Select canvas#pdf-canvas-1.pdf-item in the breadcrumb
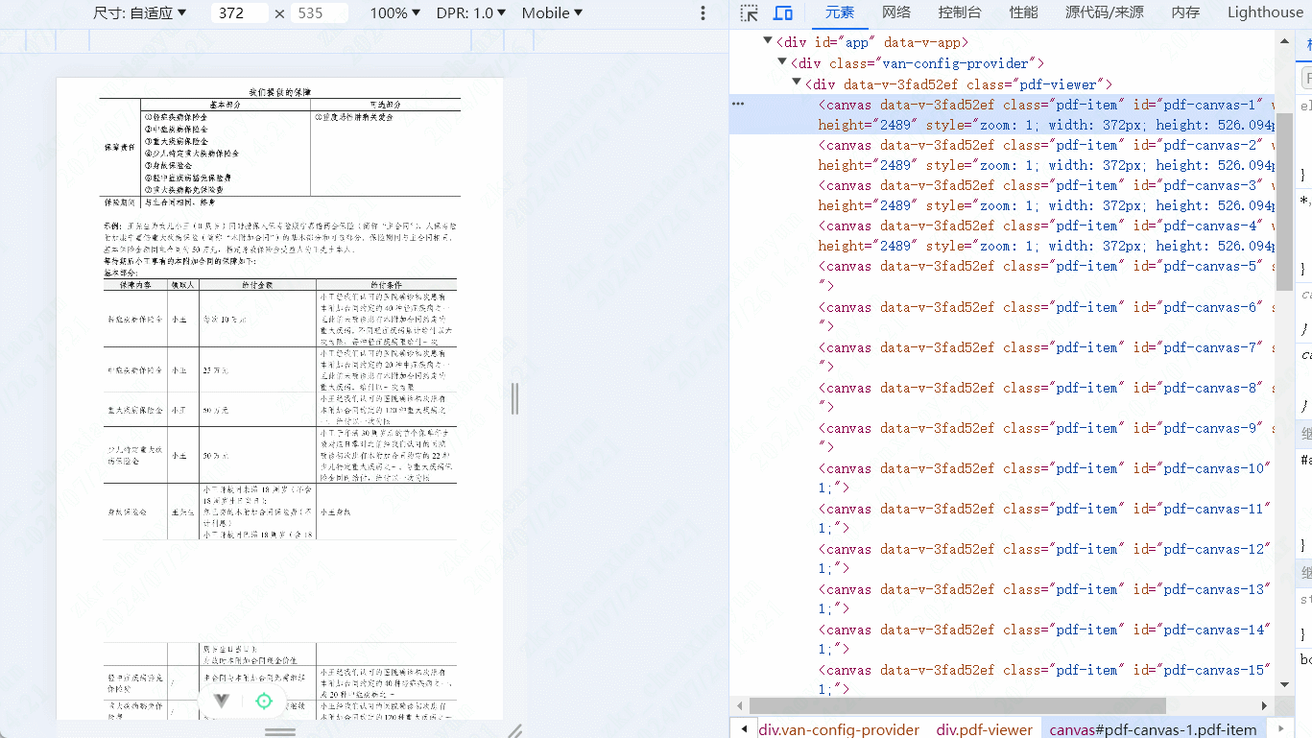Viewport: 1312px width, 738px height. 1152,729
